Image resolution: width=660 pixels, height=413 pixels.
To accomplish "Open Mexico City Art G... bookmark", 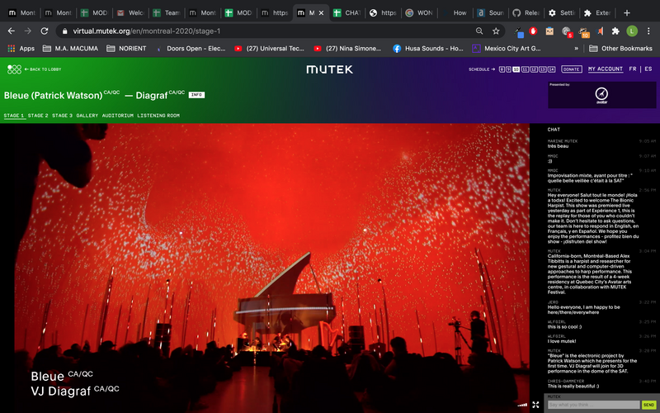I will pos(507,49).
